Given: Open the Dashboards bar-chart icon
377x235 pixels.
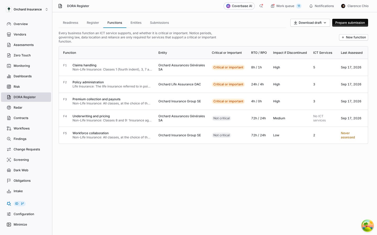Looking at the screenshot, I should [x=9, y=76].
